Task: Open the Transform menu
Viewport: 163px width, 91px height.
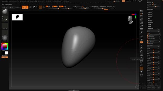Action: click(x=101, y=3)
